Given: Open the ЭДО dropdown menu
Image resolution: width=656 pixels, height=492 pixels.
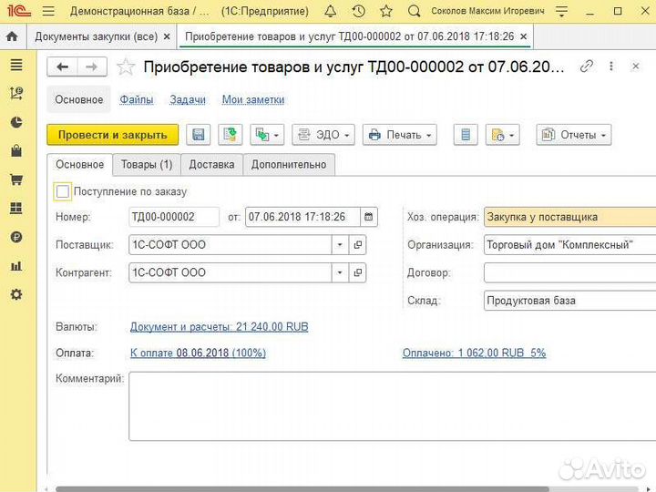Looking at the screenshot, I should point(323,135).
